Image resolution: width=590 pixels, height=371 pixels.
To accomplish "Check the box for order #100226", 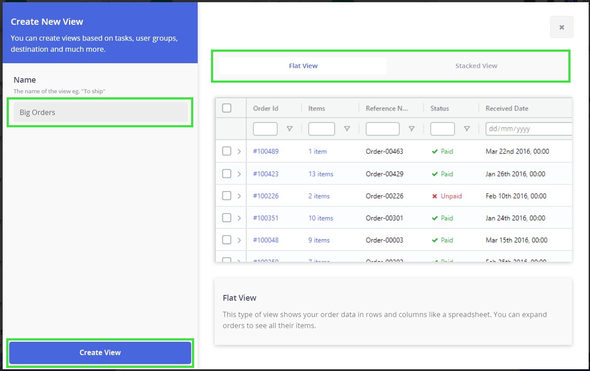I will 226,196.
